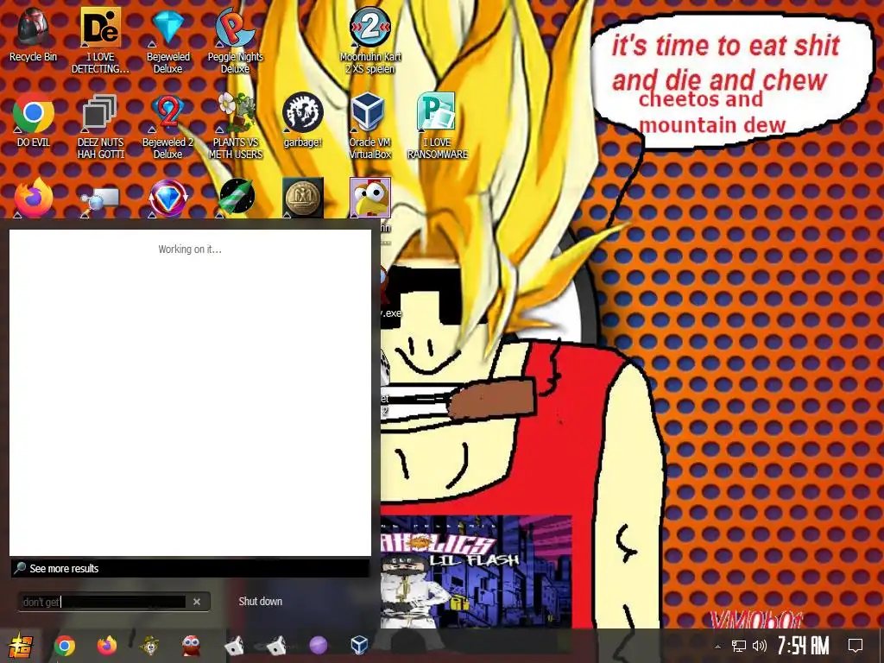Select the I LOVE RANSOMWARE Publisher icon
The image size is (884, 663).
coord(438,126)
